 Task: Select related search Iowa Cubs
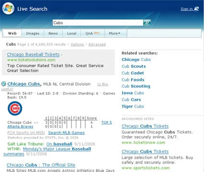(133, 93)
